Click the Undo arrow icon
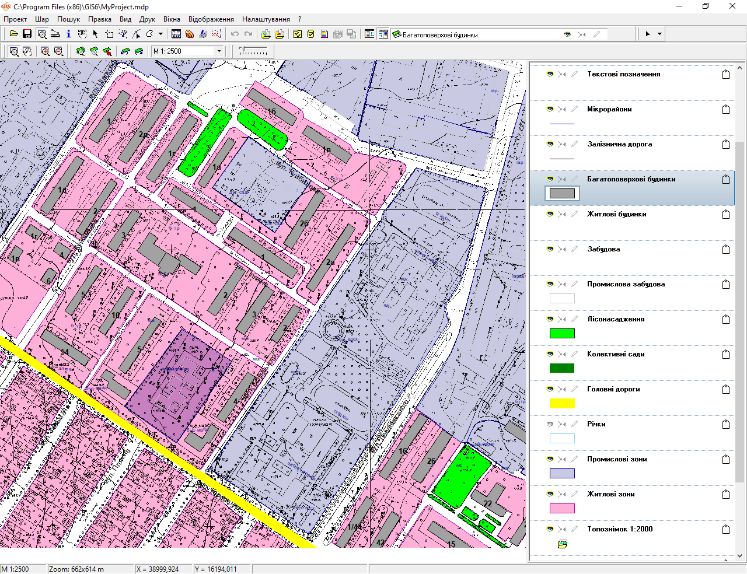 click(235, 34)
